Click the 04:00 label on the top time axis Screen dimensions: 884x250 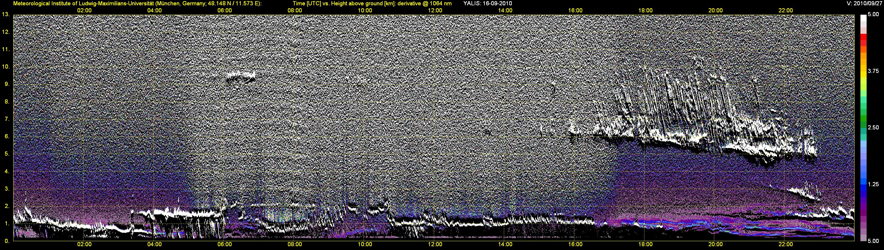click(154, 11)
